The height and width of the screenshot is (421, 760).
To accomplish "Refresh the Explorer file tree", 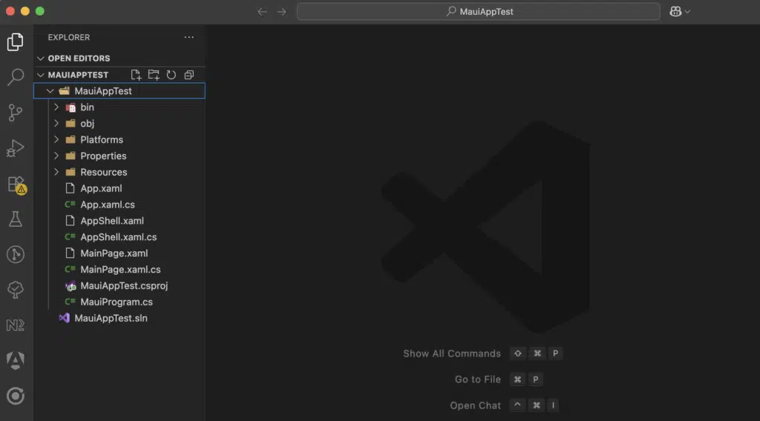I will 171,75.
